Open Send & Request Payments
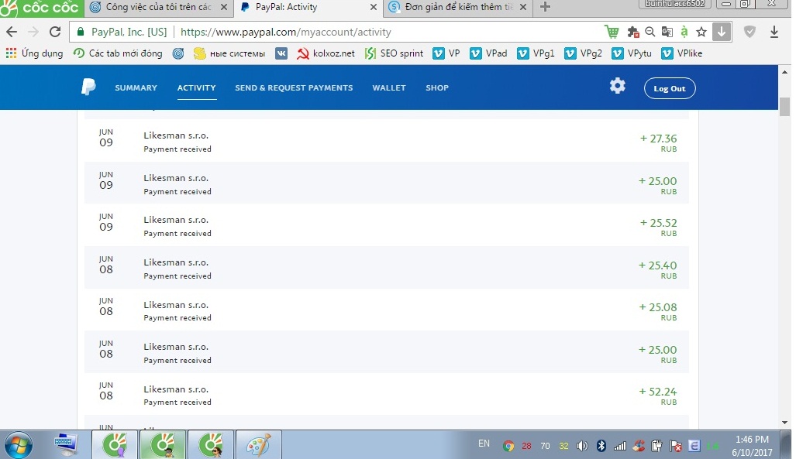The width and height of the screenshot is (796, 459). pyautogui.click(x=294, y=87)
